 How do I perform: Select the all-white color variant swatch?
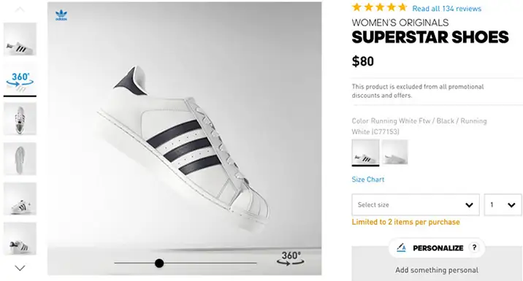394,152
